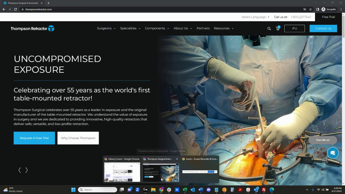The width and height of the screenshot is (345, 194).
Task: Click the browser forward arrow
Action: point(10,9)
